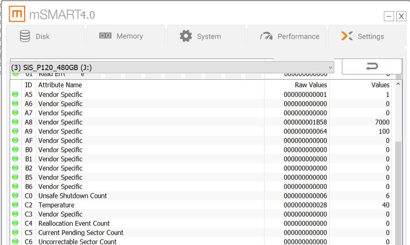Click the AF ID cell
The width and height of the screenshot is (410, 245).
coord(29,140)
